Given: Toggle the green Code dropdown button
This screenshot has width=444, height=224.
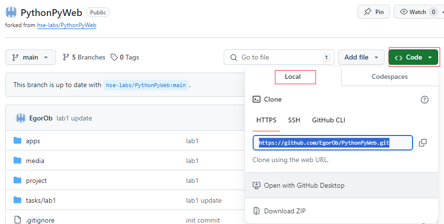Looking at the screenshot, I should [x=414, y=57].
